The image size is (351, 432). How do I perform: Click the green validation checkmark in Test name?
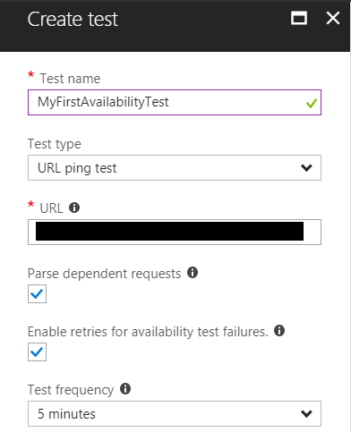coord(312,104)
